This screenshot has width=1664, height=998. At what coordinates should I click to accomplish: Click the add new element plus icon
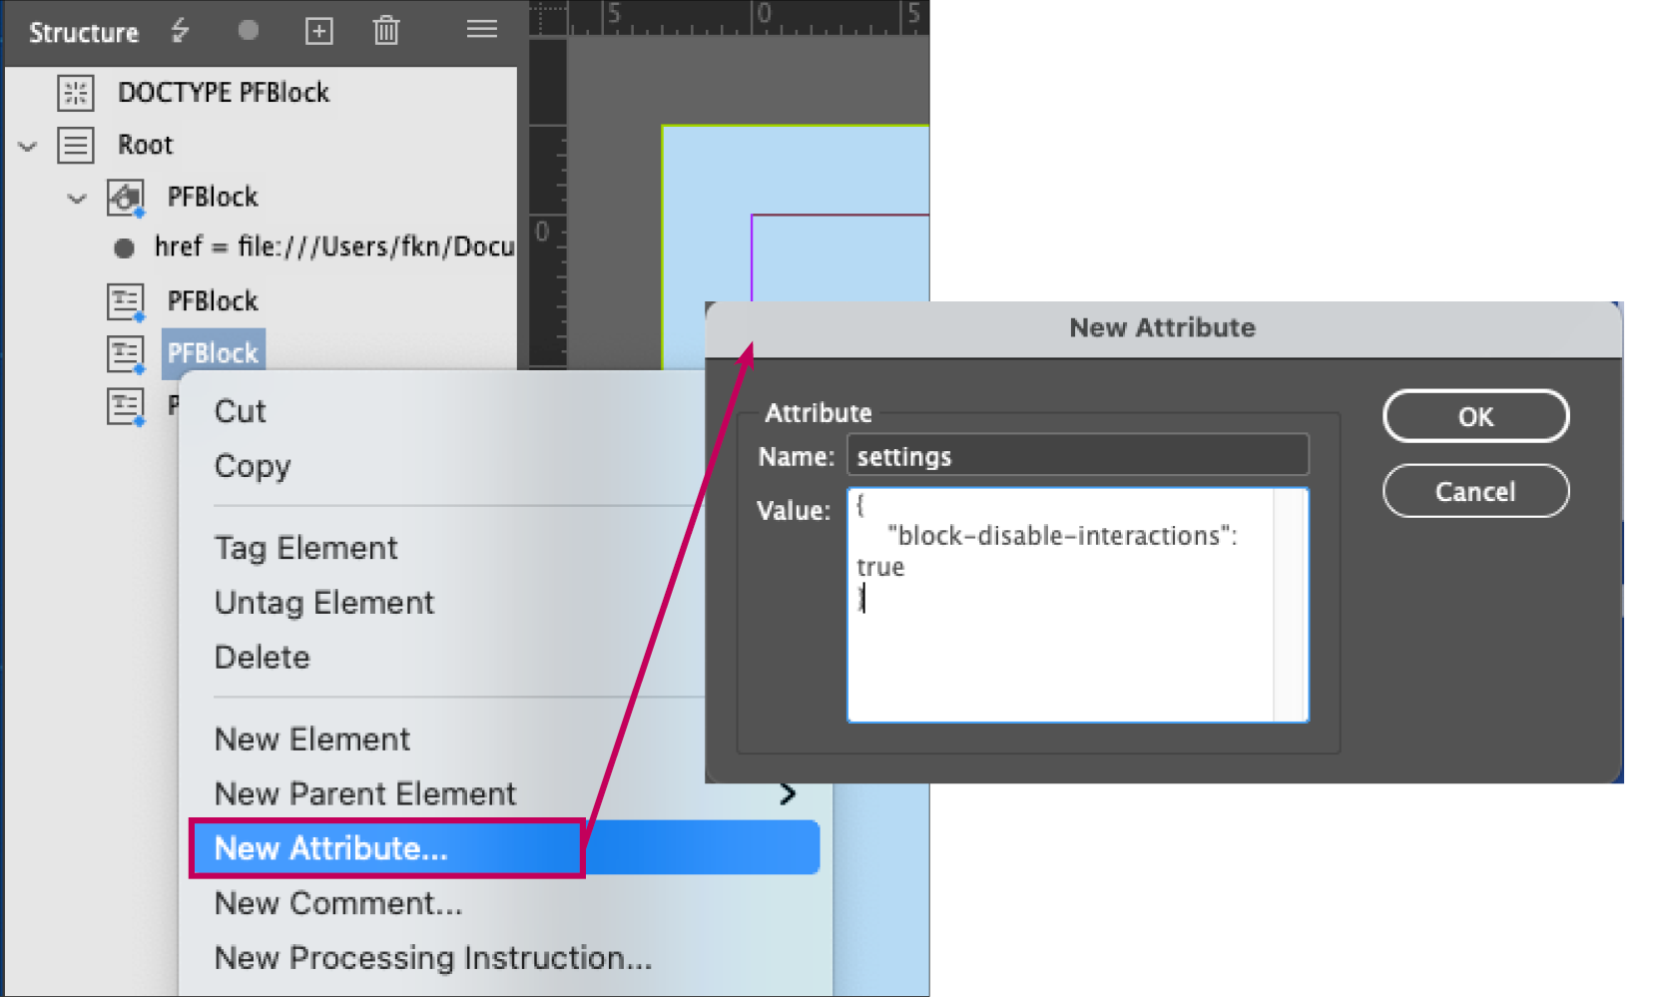coord(318,32)
